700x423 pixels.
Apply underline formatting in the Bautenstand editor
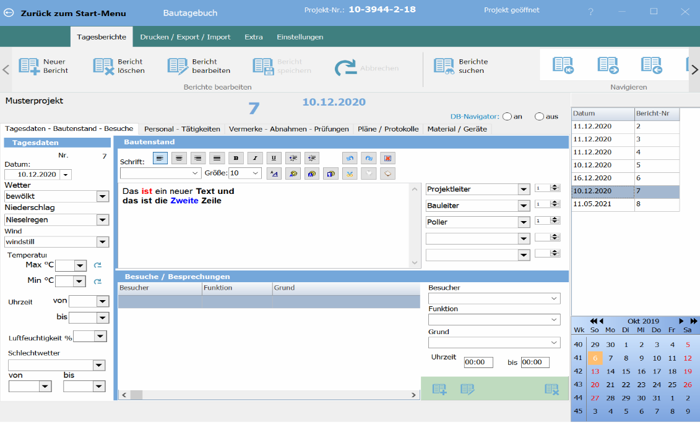pyautogui.click(x=273, y=159)
